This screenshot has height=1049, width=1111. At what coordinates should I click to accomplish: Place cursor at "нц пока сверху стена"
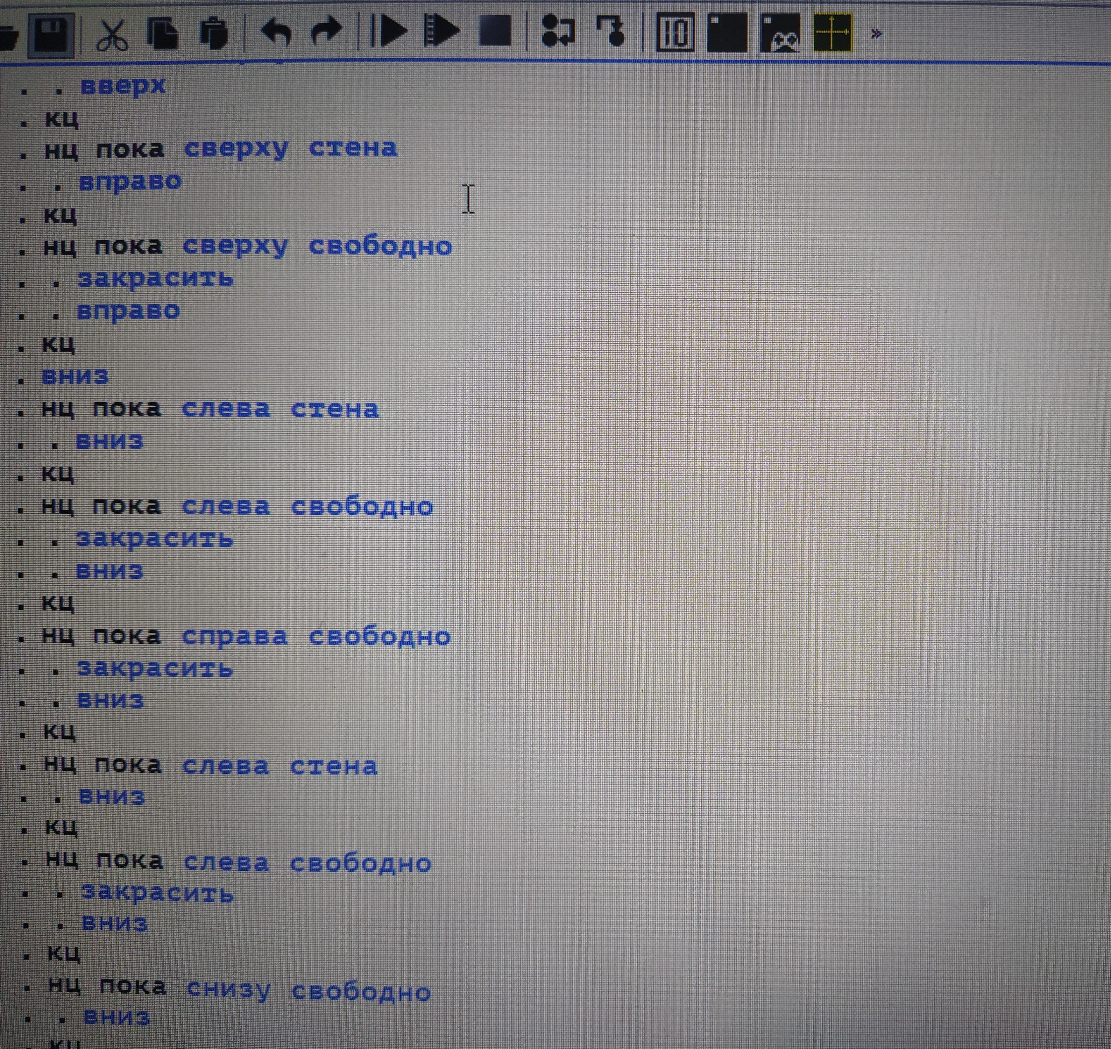221,149
